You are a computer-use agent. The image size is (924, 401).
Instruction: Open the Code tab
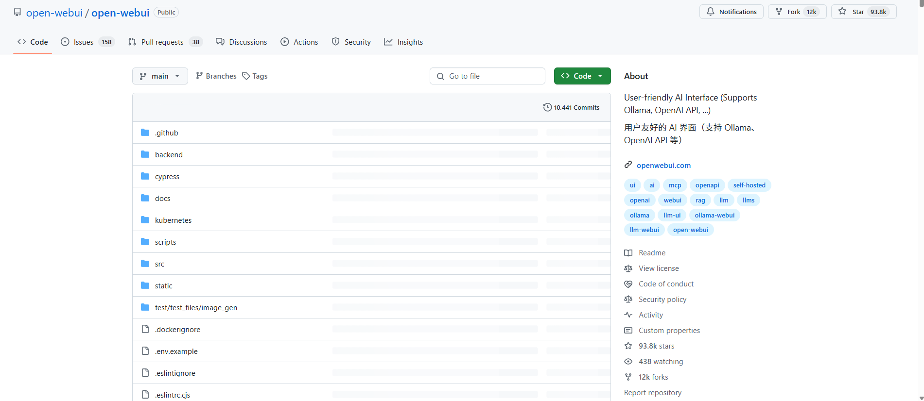33,42
